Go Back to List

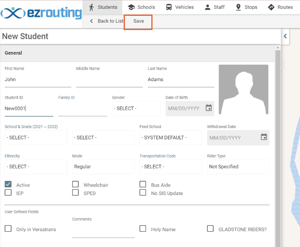pos(107,21)
